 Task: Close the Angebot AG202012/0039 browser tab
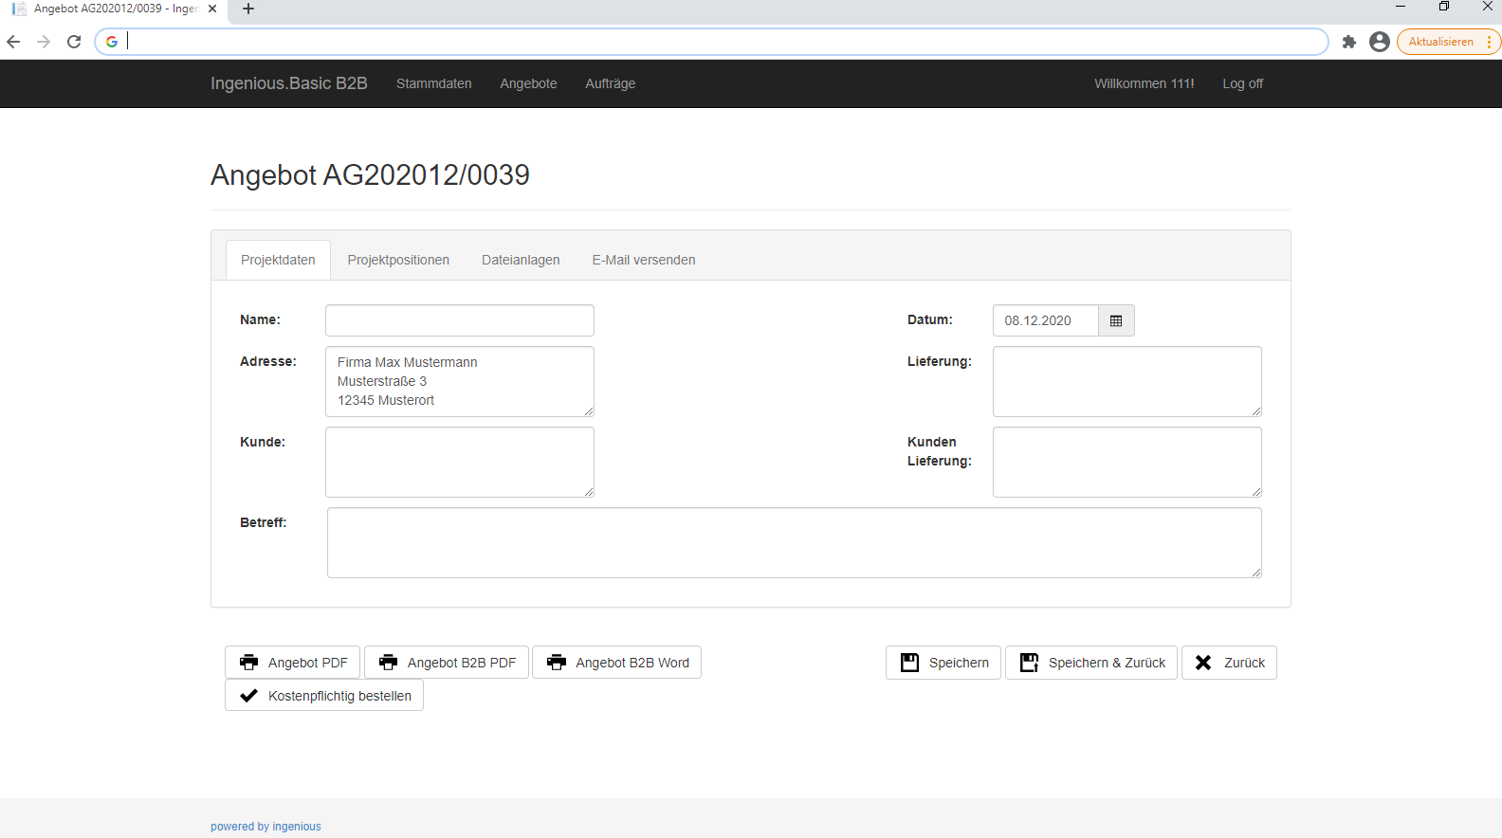(212, 9)
